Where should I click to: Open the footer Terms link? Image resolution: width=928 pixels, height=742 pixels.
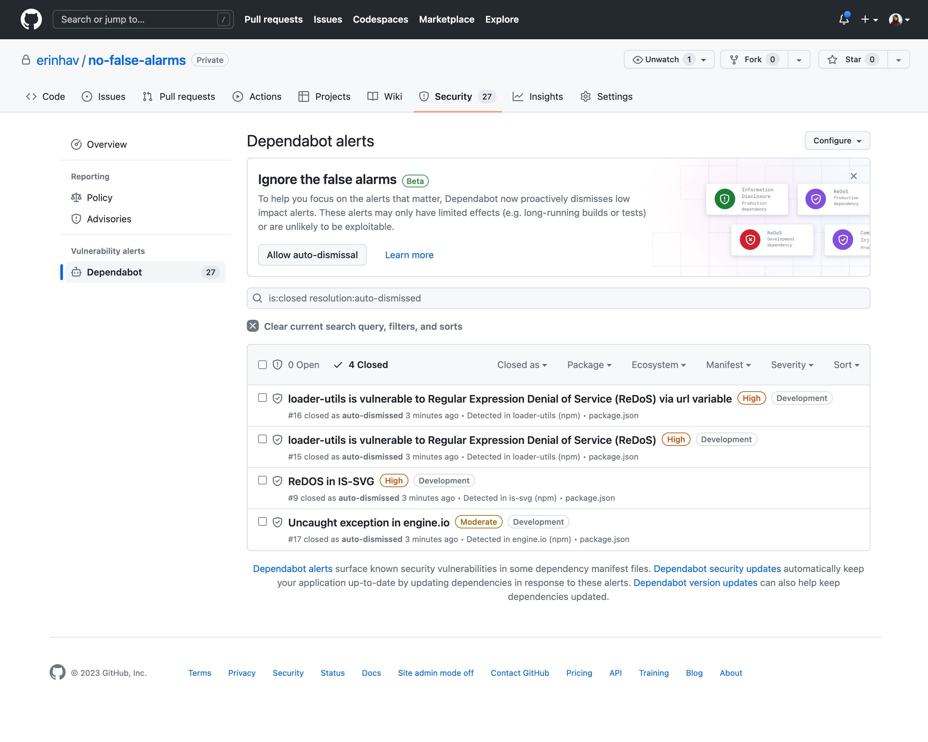click(199, 673)
